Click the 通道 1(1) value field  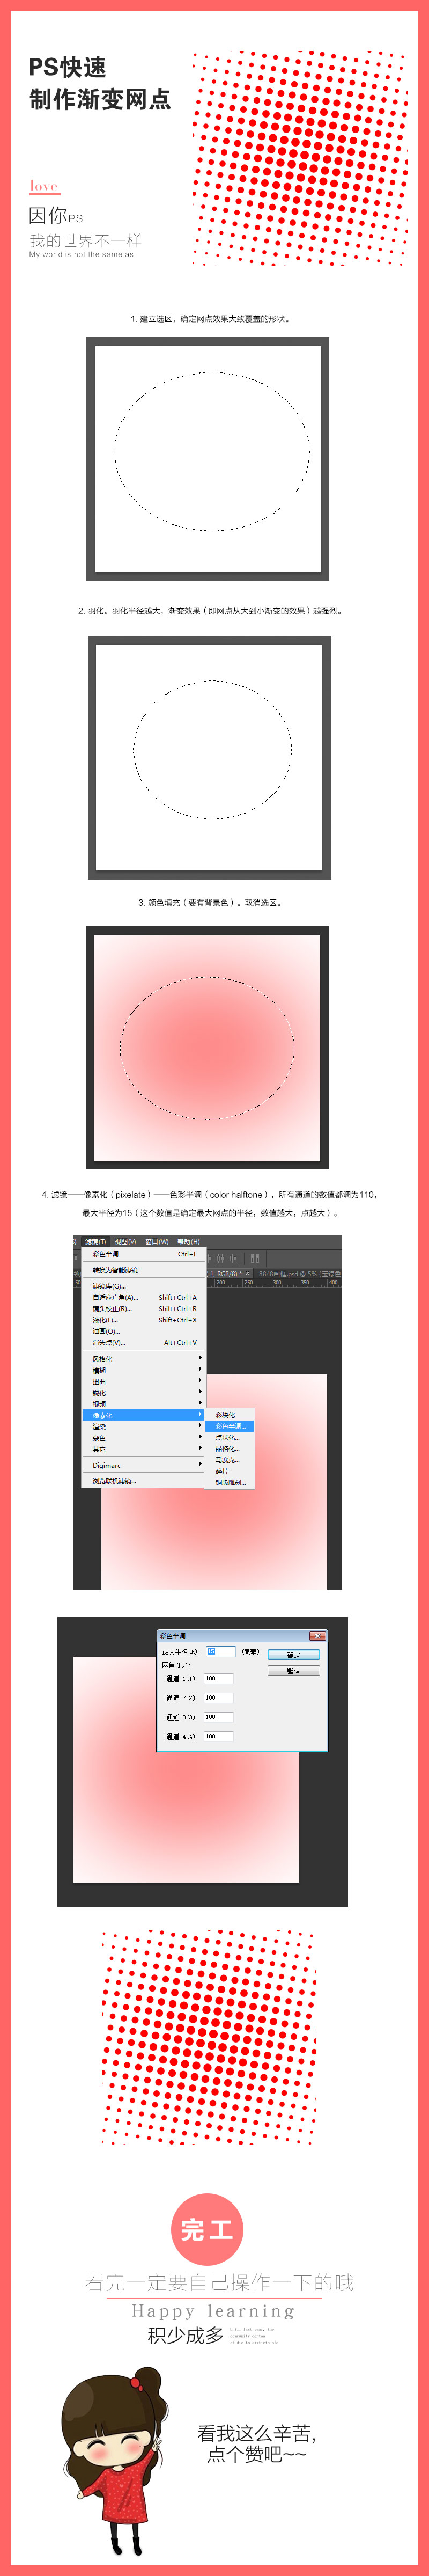point(218,1679)
